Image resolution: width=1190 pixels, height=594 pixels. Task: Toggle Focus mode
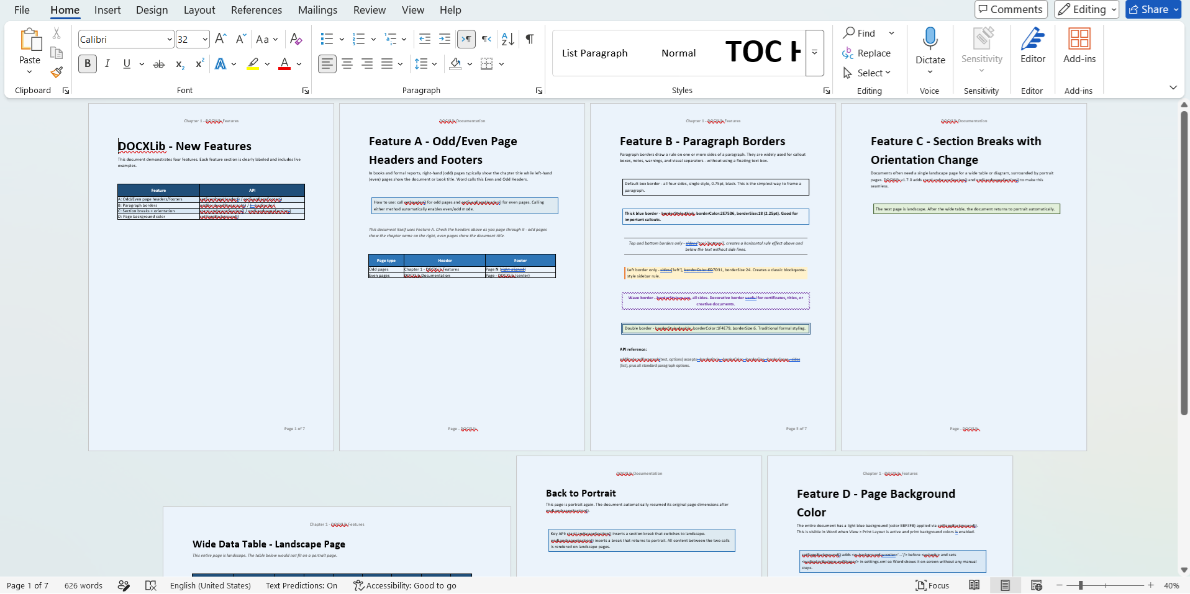[x=932, y=585]
